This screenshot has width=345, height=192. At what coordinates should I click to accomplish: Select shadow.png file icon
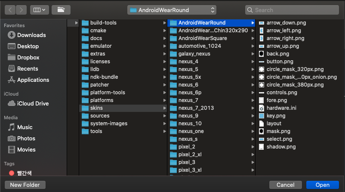(262, 147)
